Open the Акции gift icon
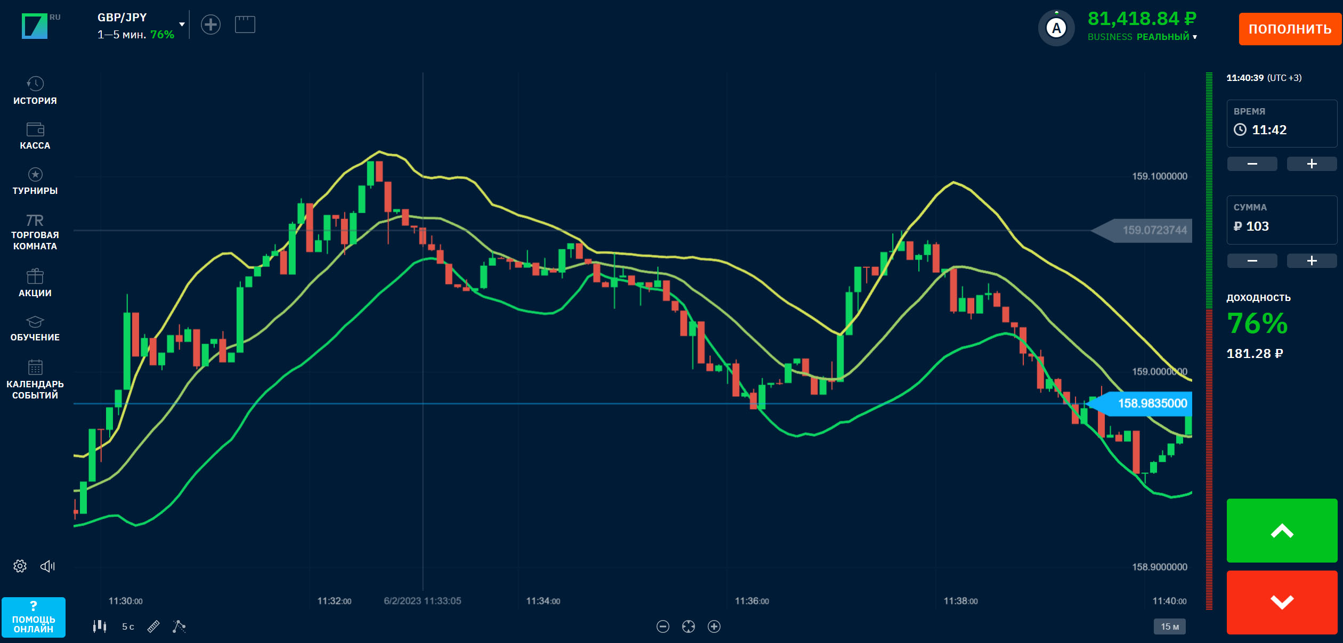Viewport: 1343px width, 643px height. 35,276
